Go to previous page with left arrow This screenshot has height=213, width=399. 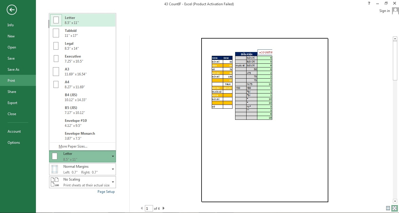pyautogui.click(x=142, y=208)
